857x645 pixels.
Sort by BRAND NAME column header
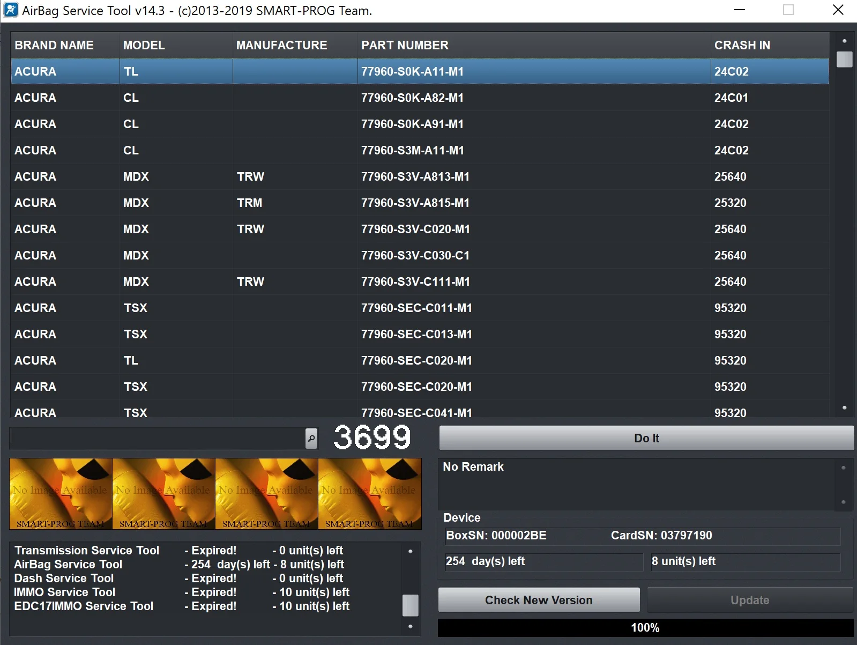coord(54,46)
